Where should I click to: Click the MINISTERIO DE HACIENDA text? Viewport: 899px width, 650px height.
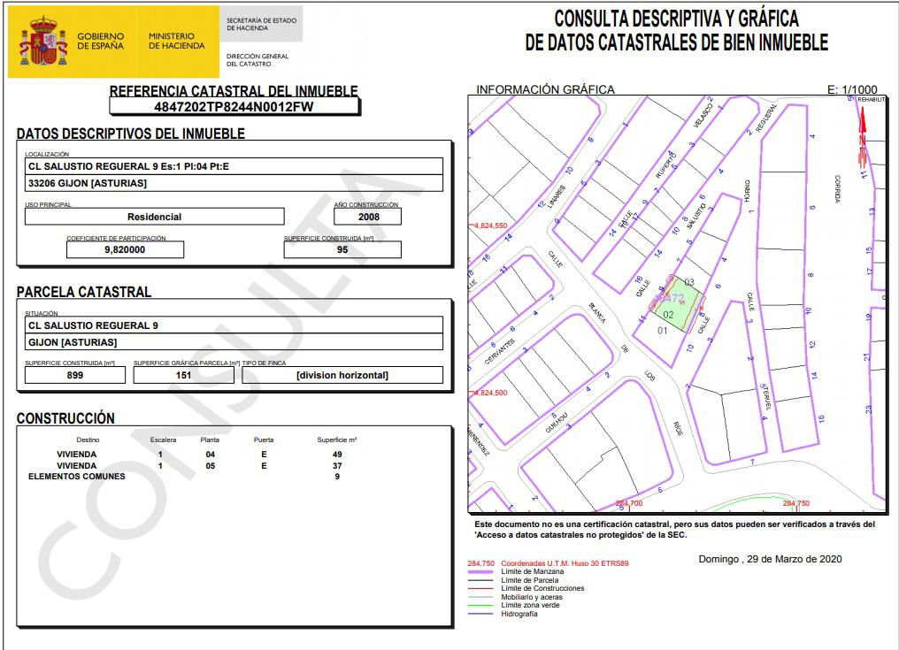click(177, 41)
